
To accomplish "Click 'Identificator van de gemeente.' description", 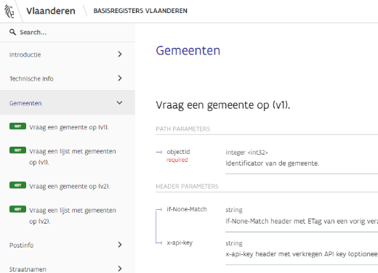I will 272,163.
